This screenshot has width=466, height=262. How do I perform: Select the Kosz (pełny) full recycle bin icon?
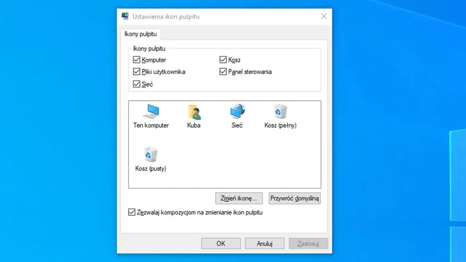(280, 112)
